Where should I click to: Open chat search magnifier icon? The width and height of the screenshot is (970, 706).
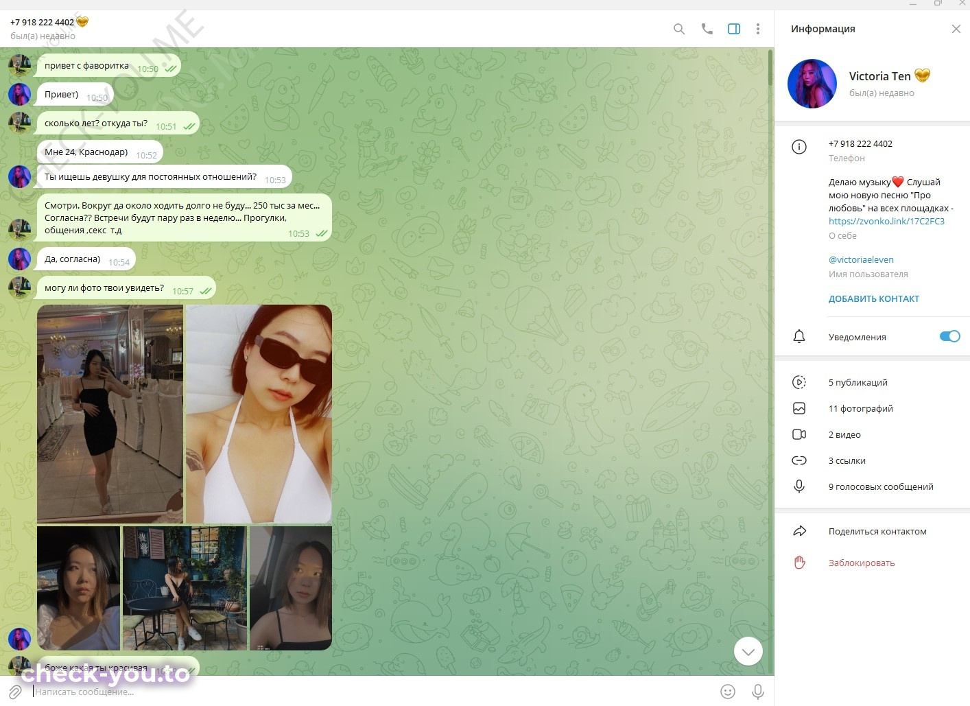[x=679, y=29]
